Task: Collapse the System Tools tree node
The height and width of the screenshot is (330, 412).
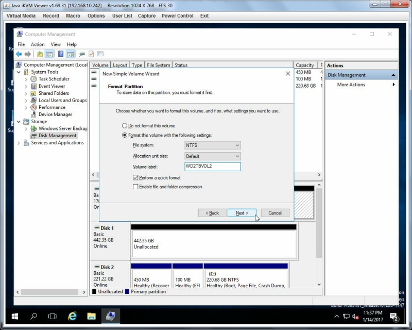Action: [x=19, y=72]
